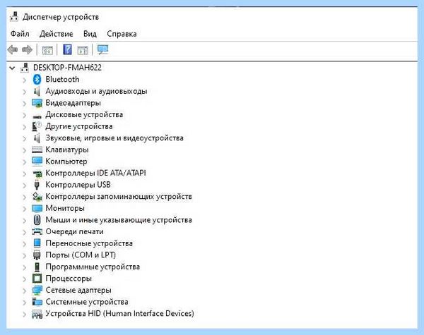Click the computer icon beside DESKTOP-FMAH622
424x335 pixels.
pyautogui.click(x=25, y=68)
